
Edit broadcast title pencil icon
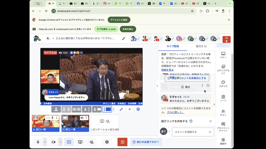[124, 39]
